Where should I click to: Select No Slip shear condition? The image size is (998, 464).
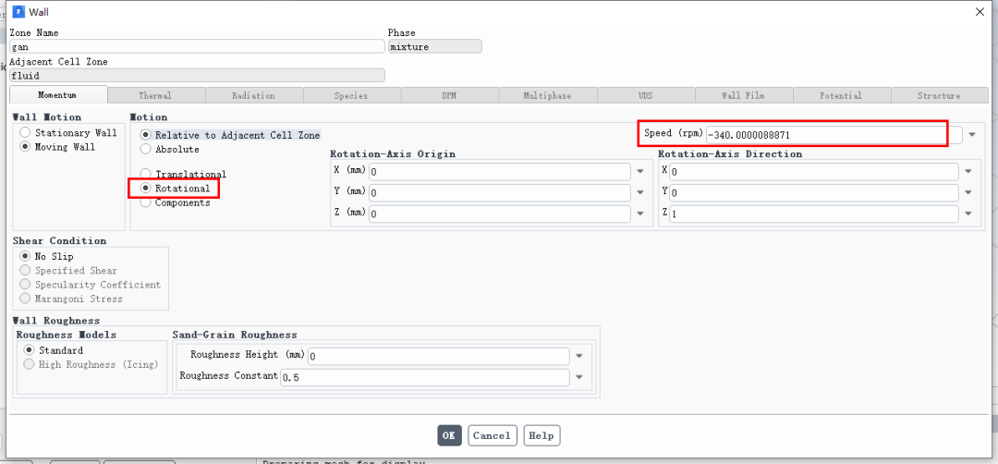pos(25,257)
